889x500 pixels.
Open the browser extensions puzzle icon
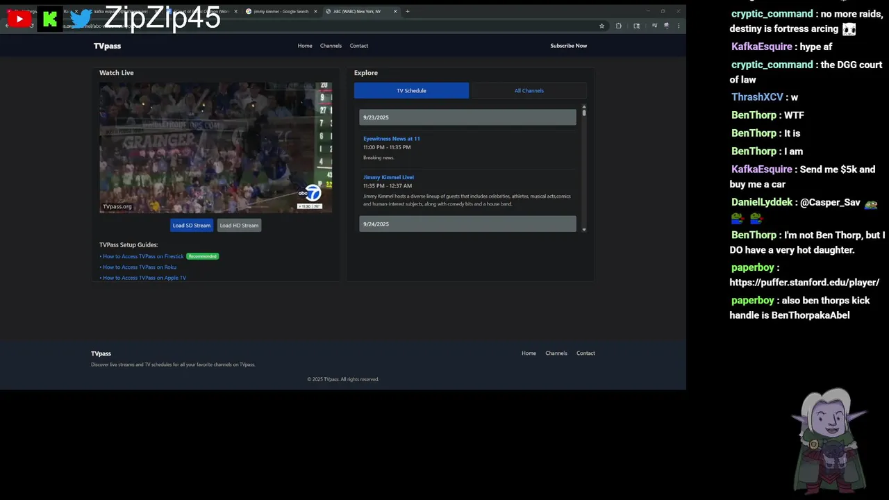pos(619,26)
